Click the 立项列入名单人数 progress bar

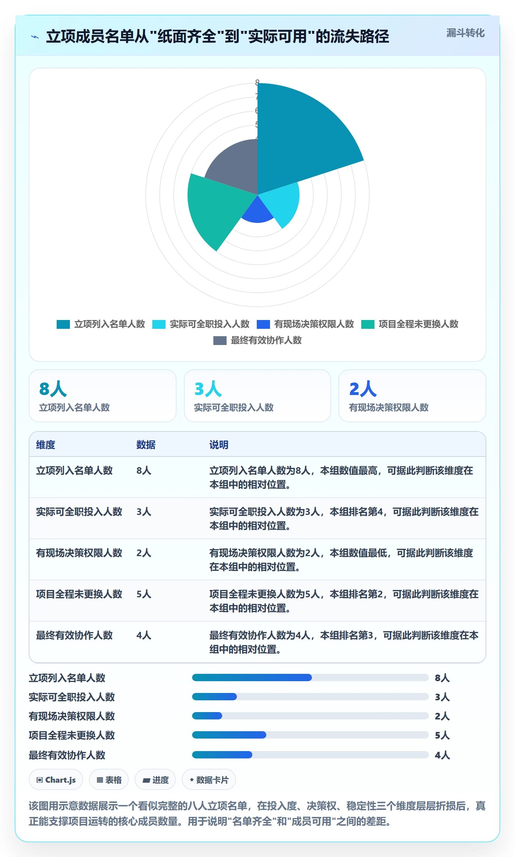pos(310,678)
